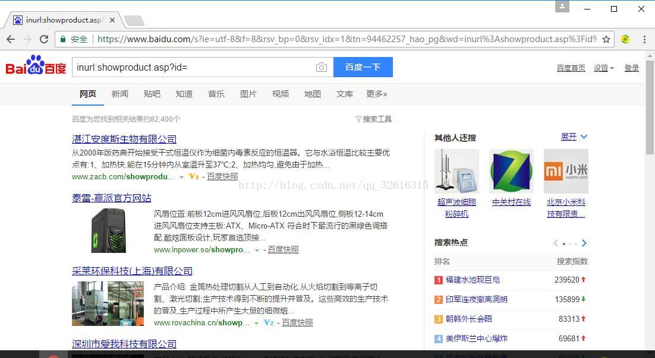
Task: Click the Baidu logo
Action: [36, 65]
